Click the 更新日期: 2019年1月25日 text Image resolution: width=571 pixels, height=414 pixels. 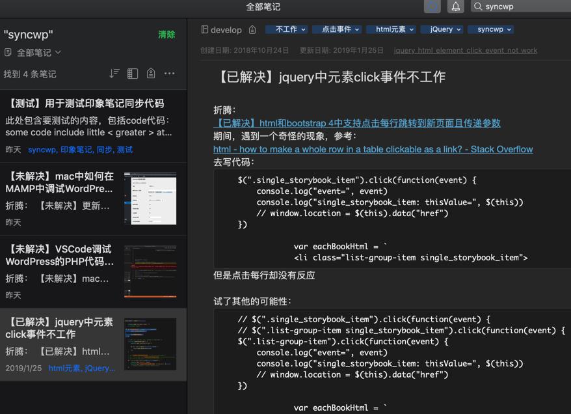(341, 50)
